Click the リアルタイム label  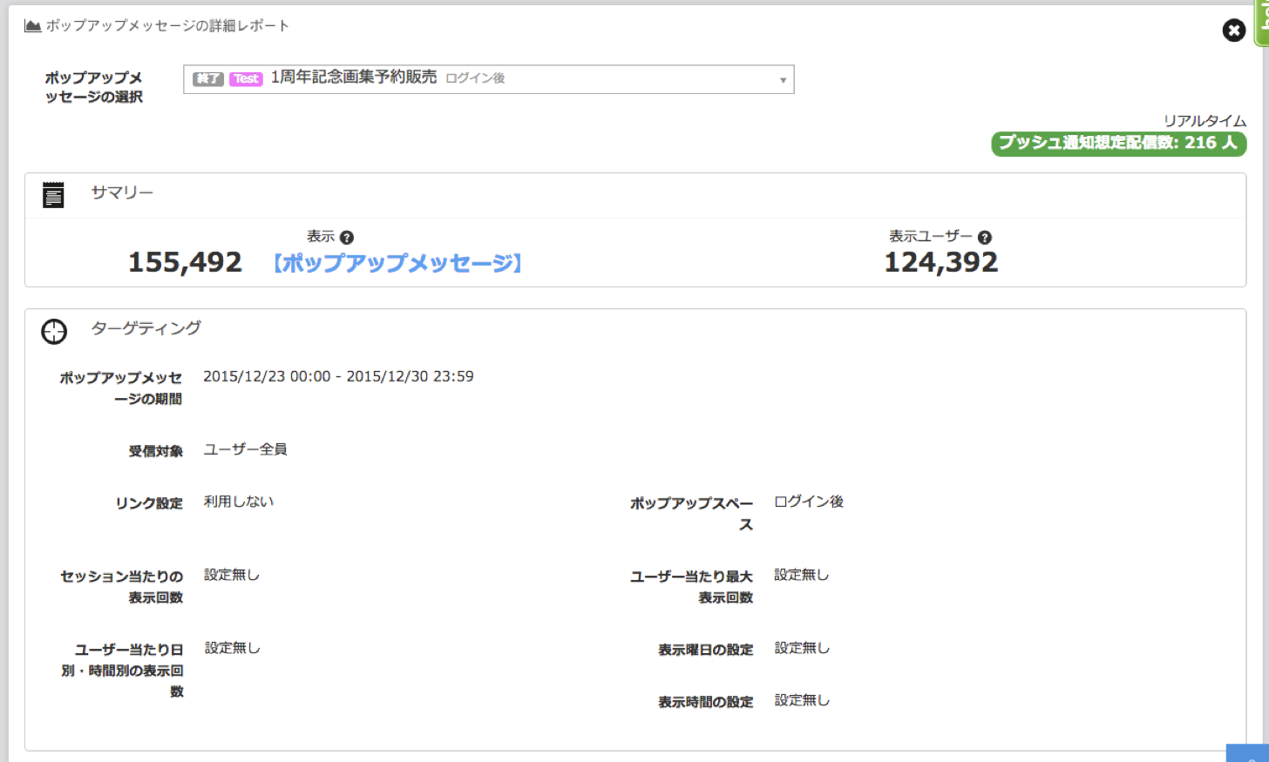(x=1205, y=121)
